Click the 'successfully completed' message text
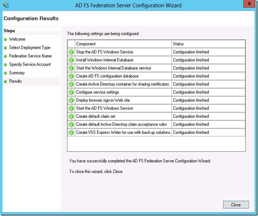This screenshot has width=258, height=216. 140,161
